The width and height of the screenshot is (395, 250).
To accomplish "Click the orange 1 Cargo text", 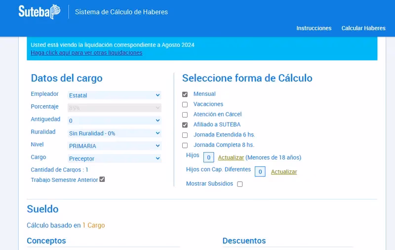I will 93,225.
